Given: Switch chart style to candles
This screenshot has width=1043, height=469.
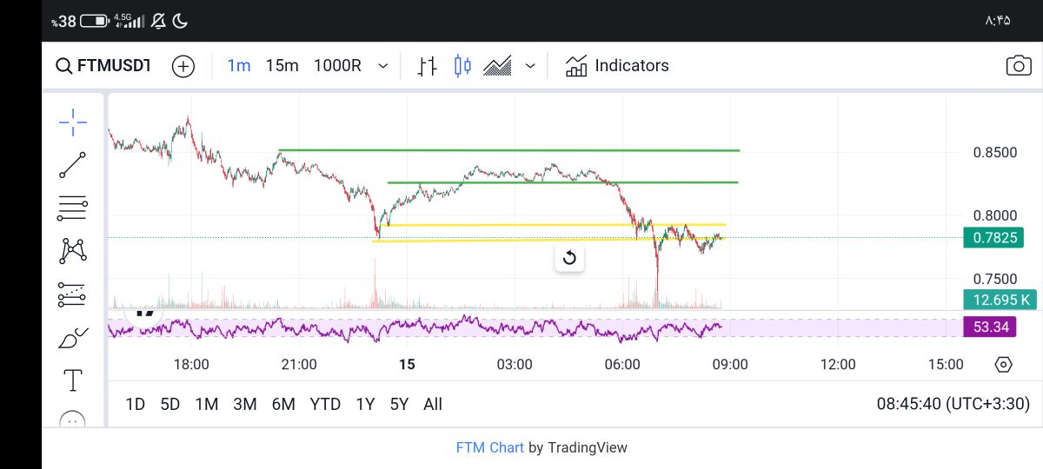Looking at the screenshot, I should (x=462, y=66).
